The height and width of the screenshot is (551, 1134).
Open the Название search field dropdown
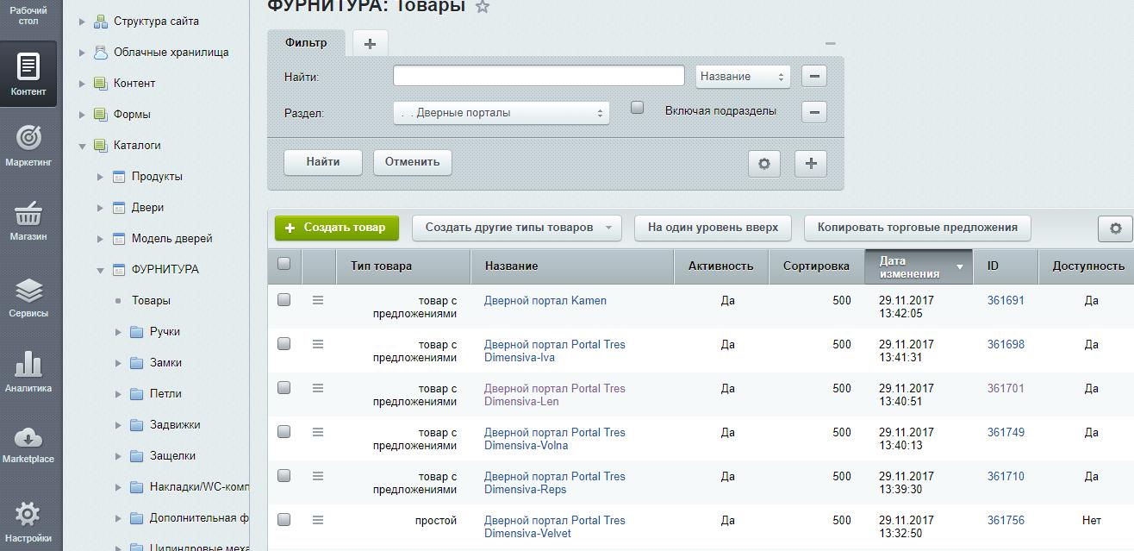click(x=743, y=76)
